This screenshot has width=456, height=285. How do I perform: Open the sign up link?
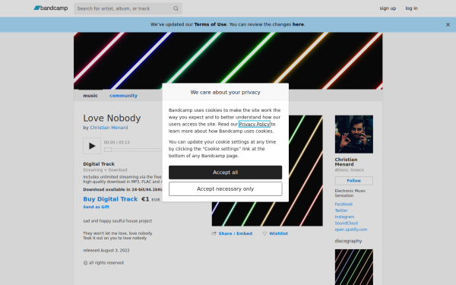coord(388,8)
